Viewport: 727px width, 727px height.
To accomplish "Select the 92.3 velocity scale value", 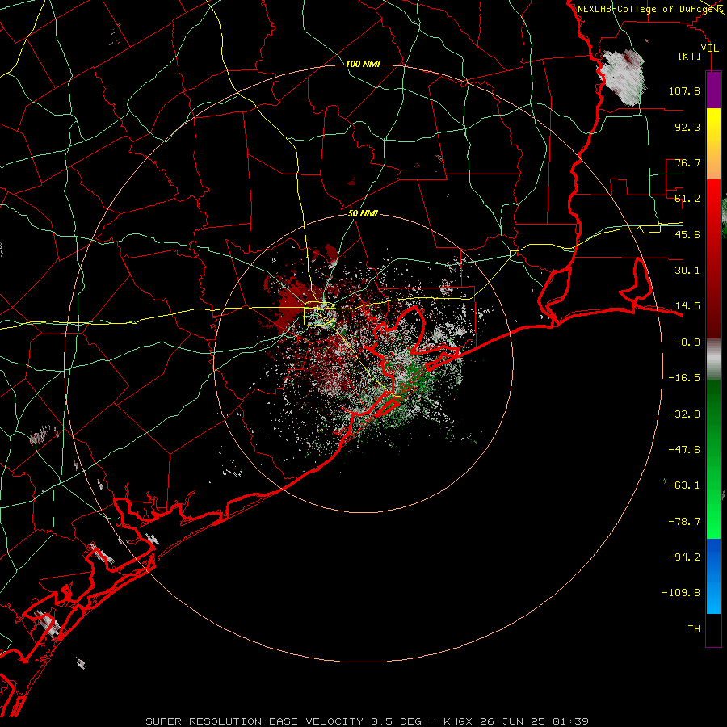I will coord(687,127).
